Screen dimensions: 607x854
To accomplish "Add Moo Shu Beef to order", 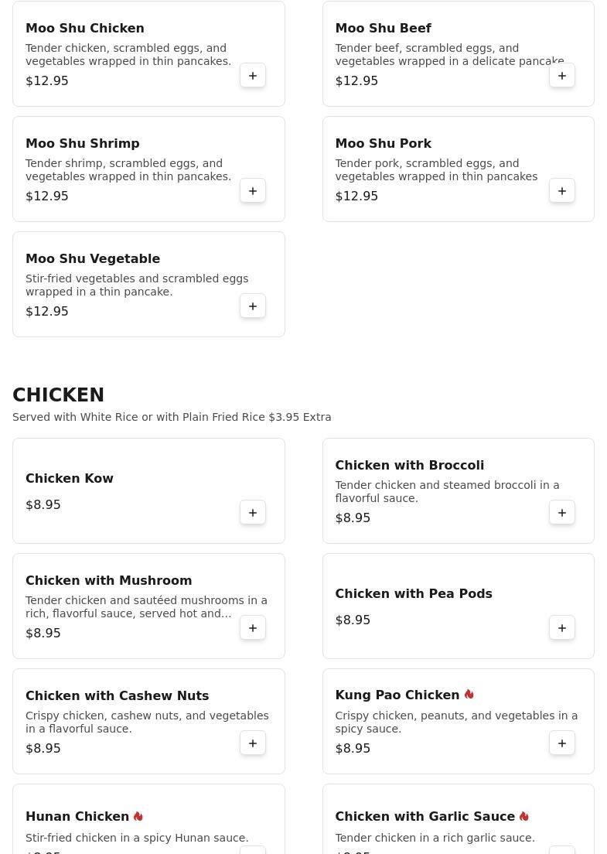I will (562, 76).
